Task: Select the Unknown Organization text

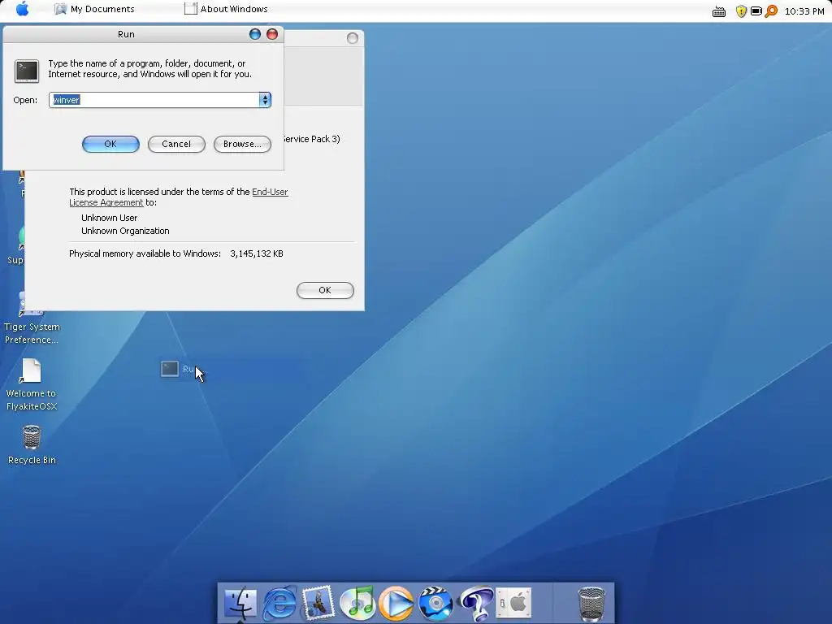Action: [125, 231]
